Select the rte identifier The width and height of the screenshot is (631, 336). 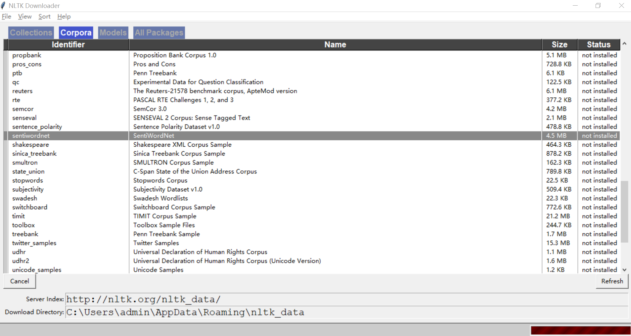pyautogui.click(x=16, y=100)
